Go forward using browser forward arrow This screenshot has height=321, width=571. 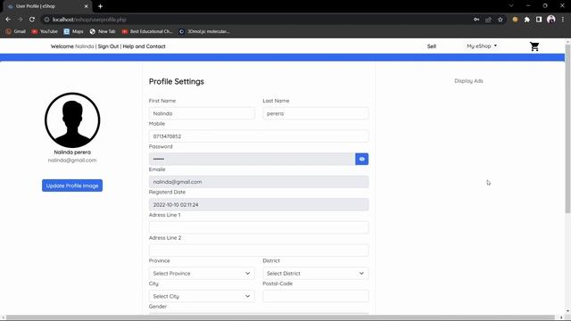[20, 20]
